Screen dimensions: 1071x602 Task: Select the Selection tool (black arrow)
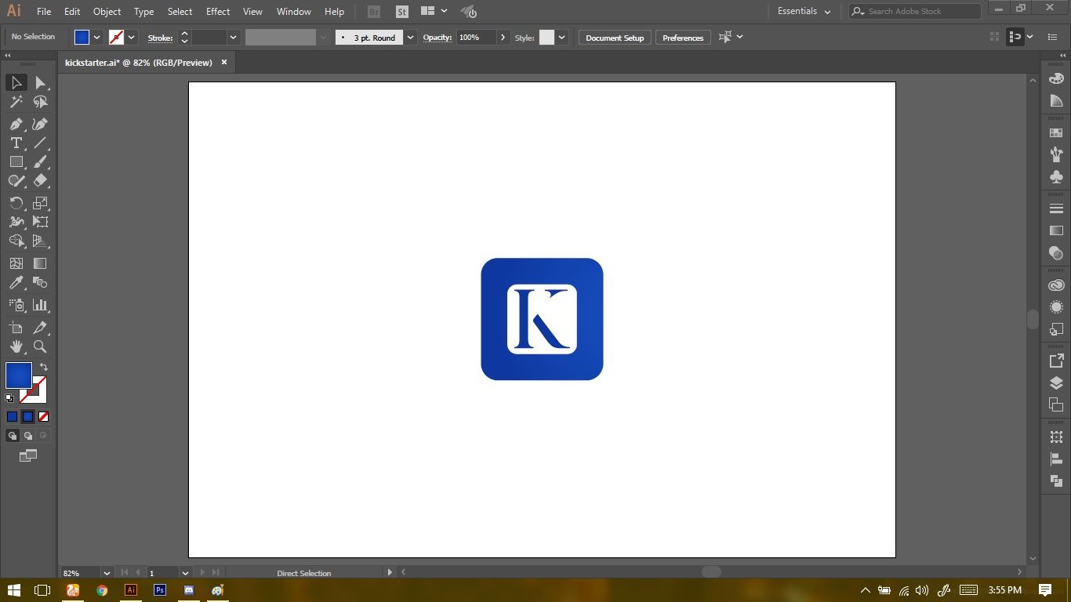pyautogui.click(x=16, y=82)
